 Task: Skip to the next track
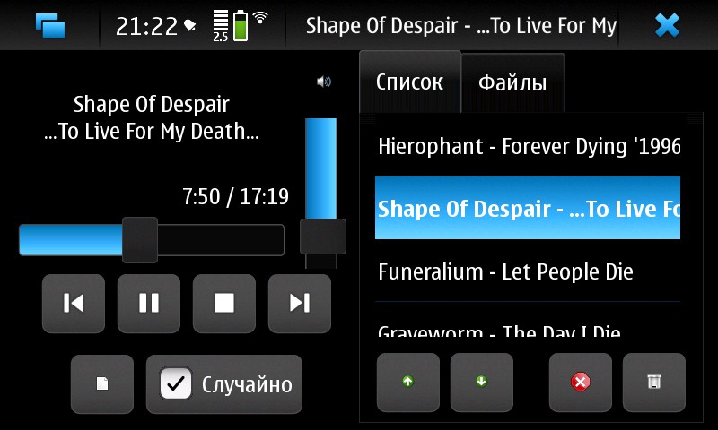[300, 304]
